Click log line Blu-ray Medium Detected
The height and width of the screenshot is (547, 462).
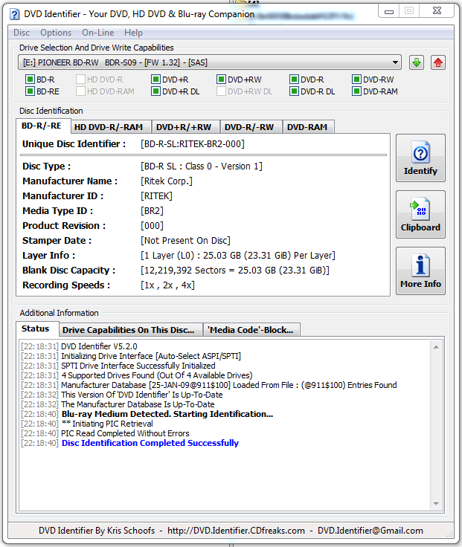[167, 414]
